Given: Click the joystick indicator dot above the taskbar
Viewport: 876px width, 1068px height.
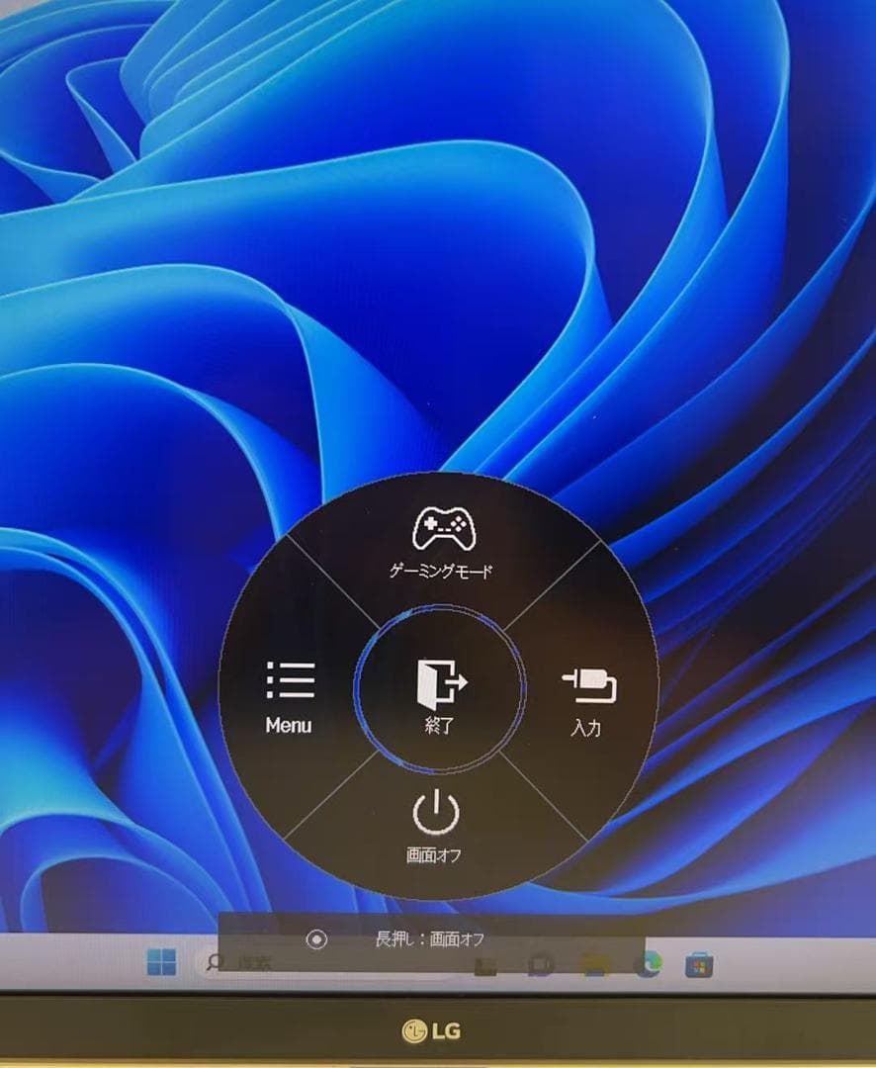Looking at the screenshot, I should pos(316,939).
